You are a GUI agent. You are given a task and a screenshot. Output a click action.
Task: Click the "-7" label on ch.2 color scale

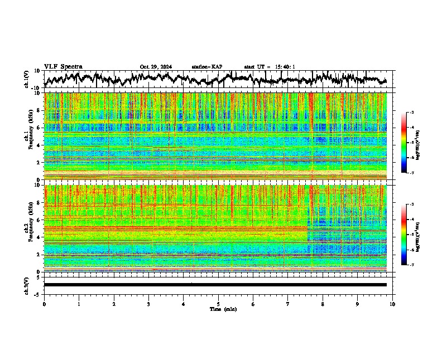click(x=412, y=265)
